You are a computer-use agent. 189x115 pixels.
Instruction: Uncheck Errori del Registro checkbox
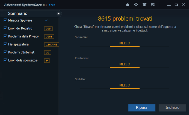(x=5, y=28)
